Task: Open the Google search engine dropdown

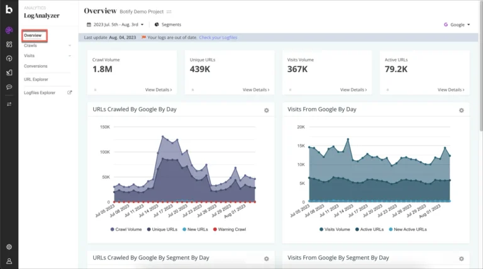Action: coord(457,24)
